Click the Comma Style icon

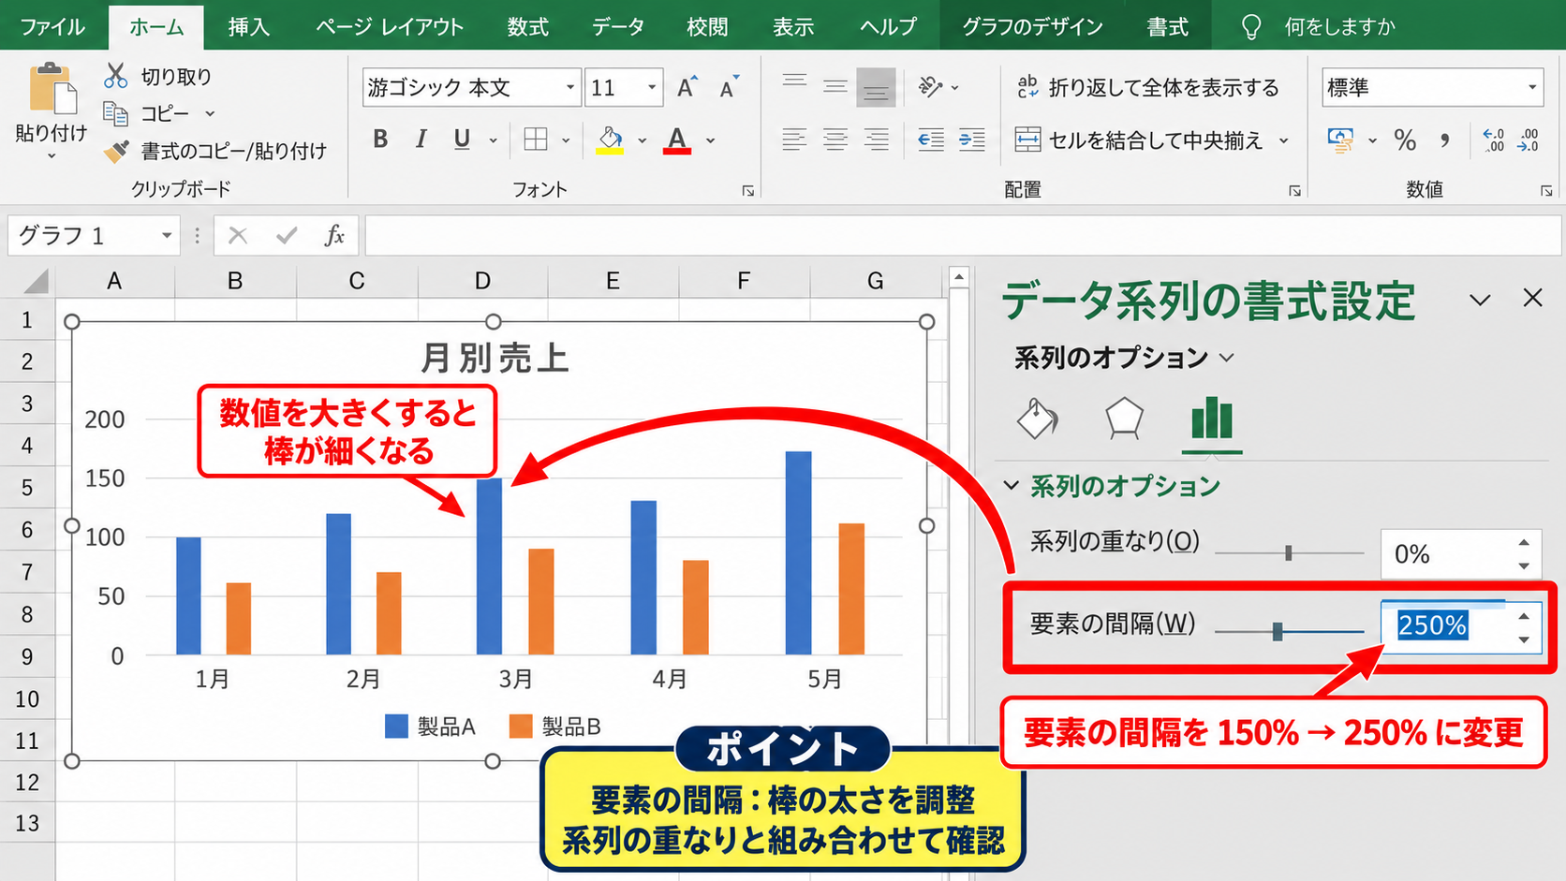1445,140
